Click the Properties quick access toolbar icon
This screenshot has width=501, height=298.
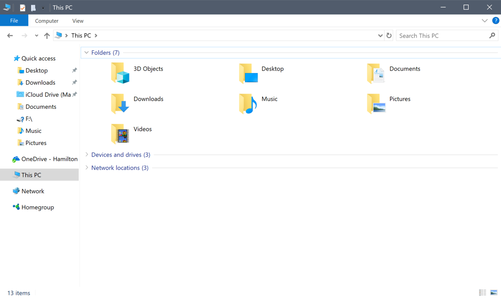click(x=22, y=8)
